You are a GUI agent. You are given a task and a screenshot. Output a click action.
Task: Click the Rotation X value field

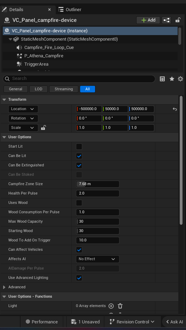coord(89,118)
